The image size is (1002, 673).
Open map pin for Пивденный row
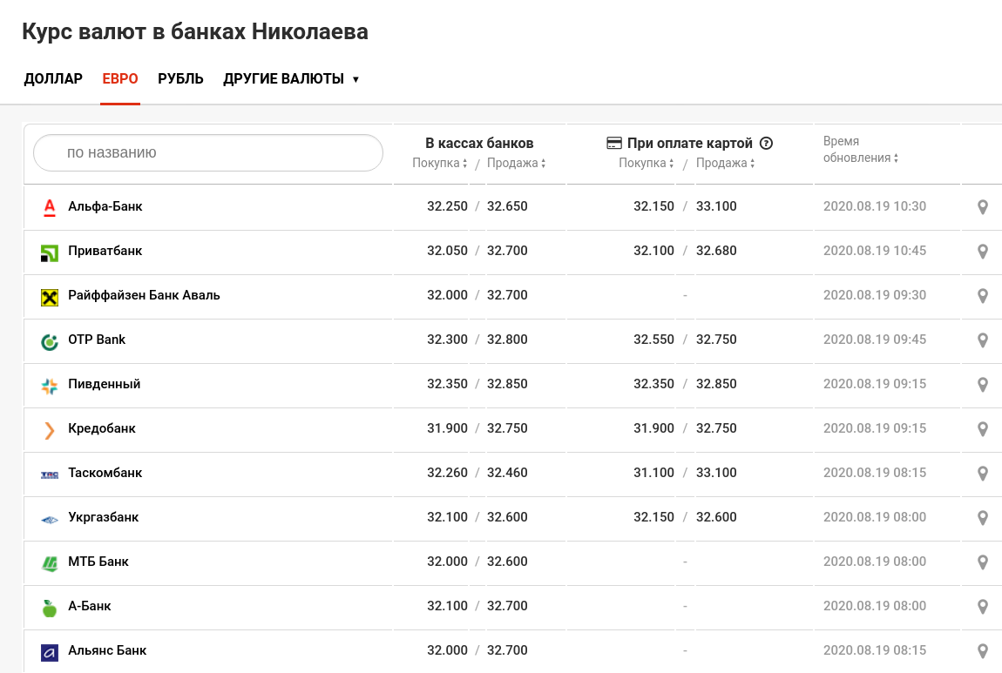pyautogui.click(x=983, y=385)
